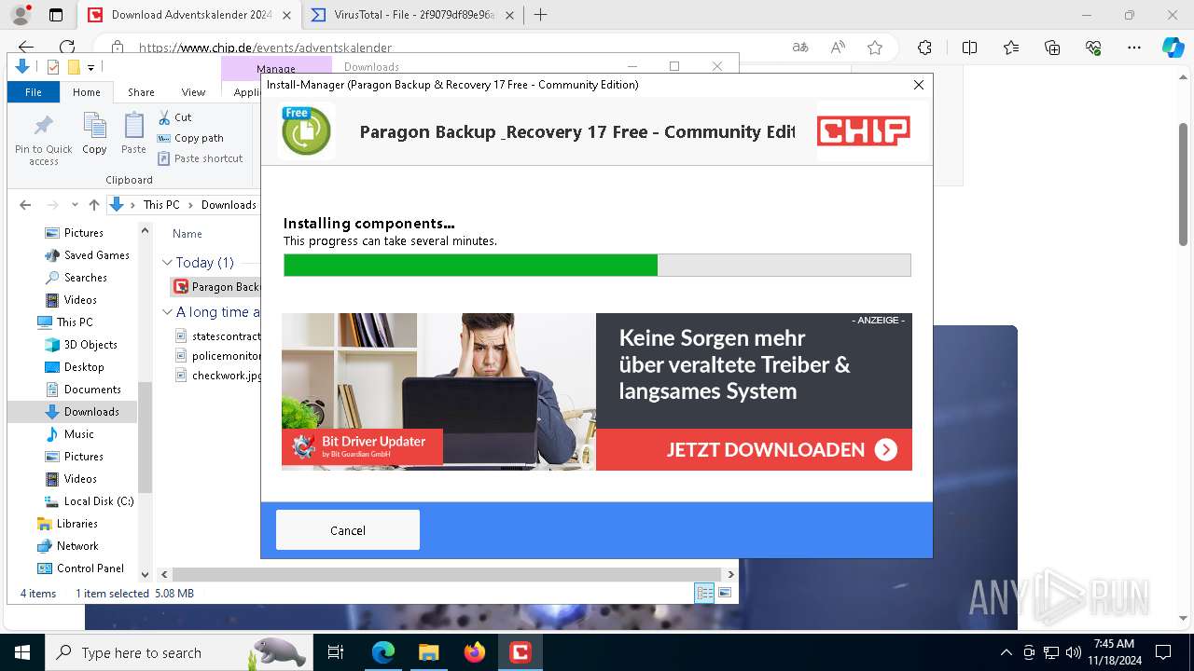Screen dimensions: 1194x671
Task: Go back in File Explorer
Action: click(x=25, y=205)
